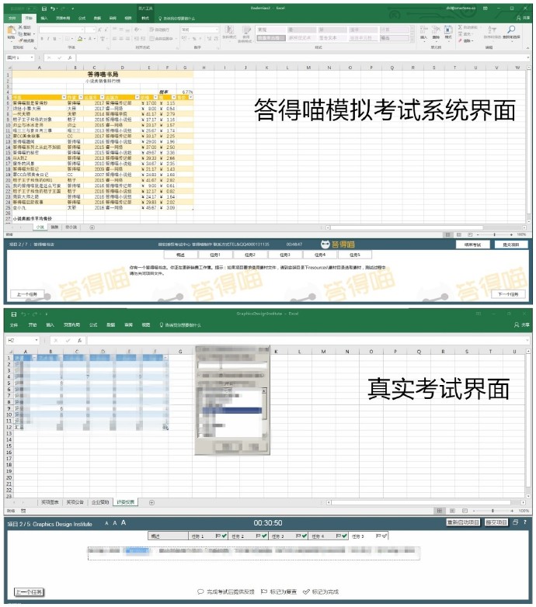
Task: Click 提交项目 button in mock exam
Action: pyautogui.click(x=511, y=245)
